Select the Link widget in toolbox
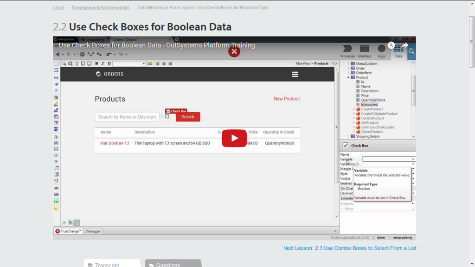 (x=56, y=194)
